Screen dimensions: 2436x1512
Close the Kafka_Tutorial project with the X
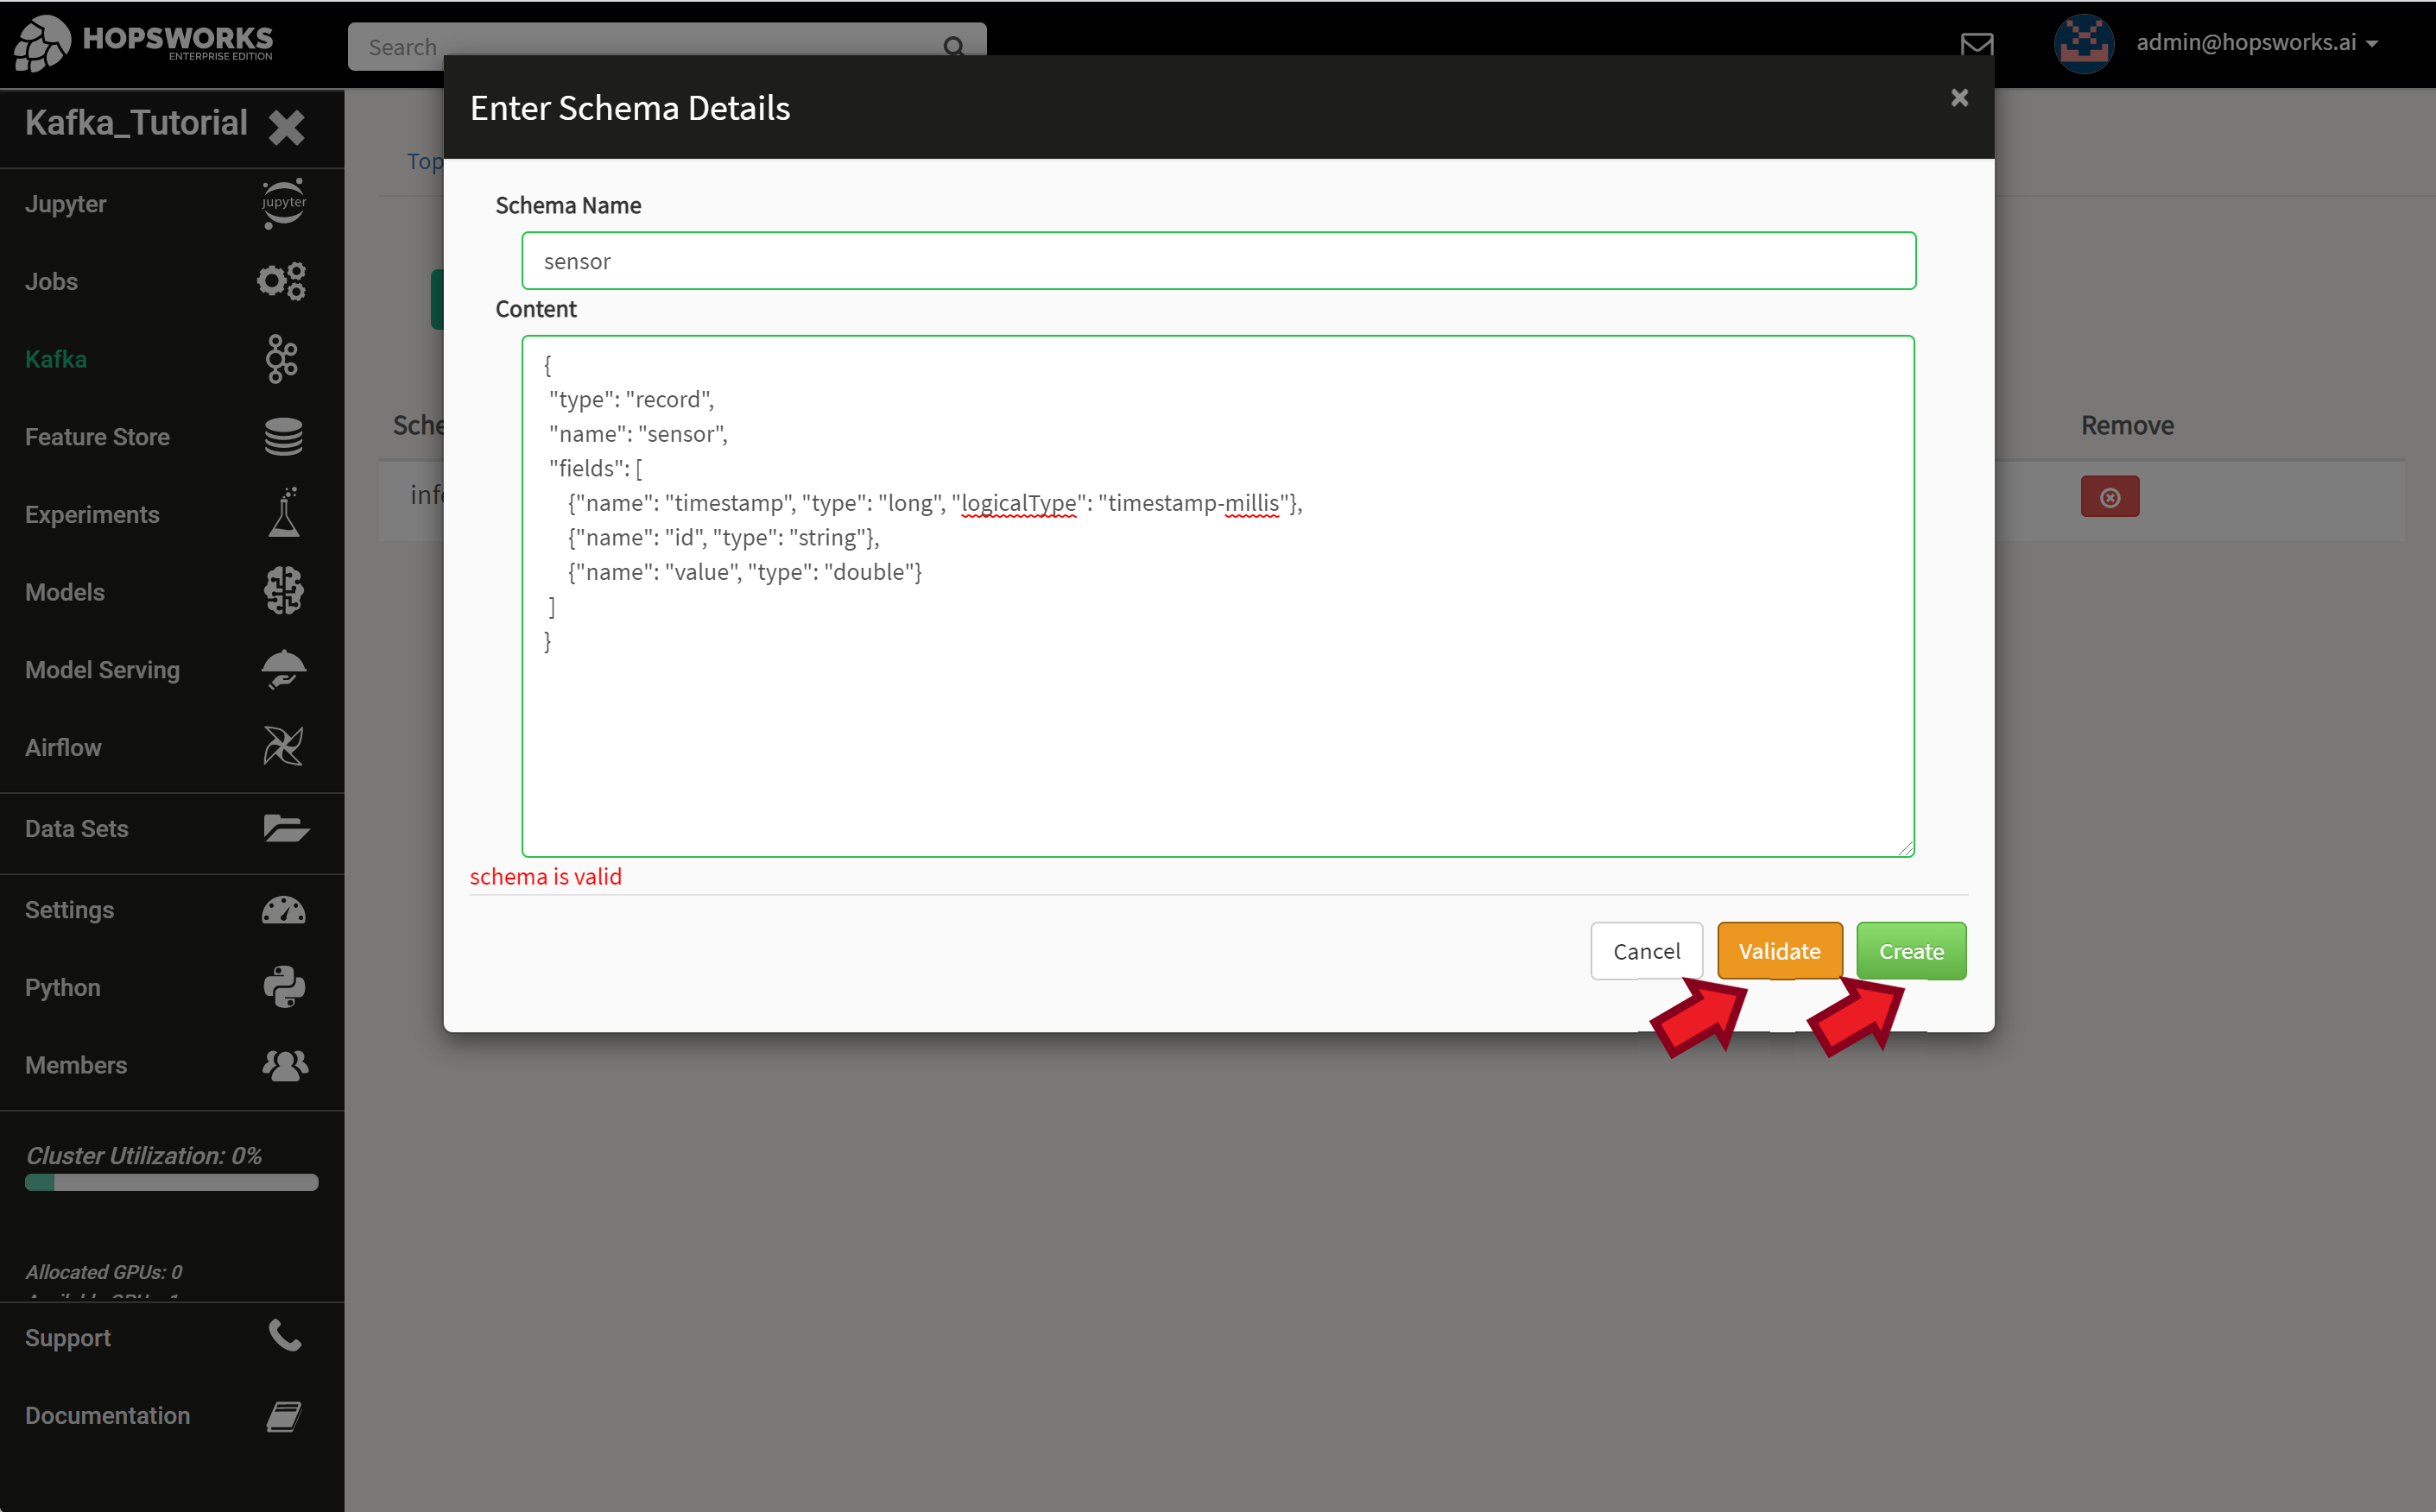click(x=286, y=127)
